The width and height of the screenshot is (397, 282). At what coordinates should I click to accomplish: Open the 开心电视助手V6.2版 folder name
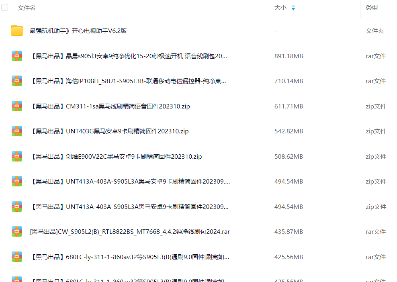pyautogui.click(x=78, y=31)
